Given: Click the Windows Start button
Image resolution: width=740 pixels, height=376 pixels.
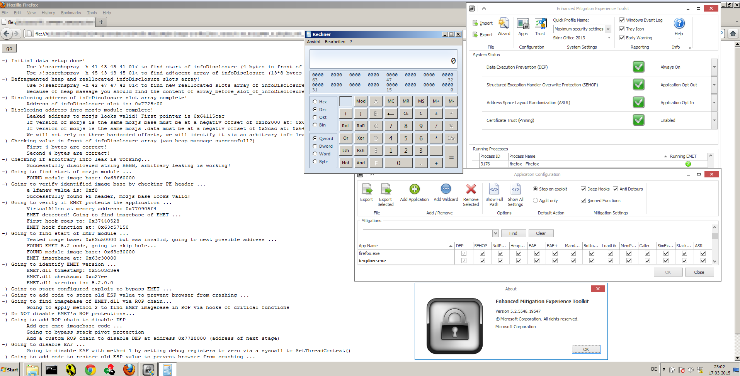Looking at the screenshot, I should pyautogui.click(x=10, y=370).
